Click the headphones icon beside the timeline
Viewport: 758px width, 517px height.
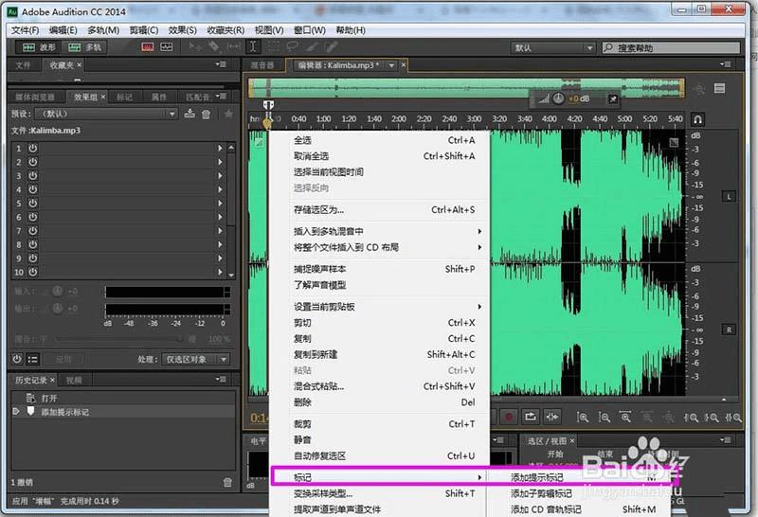[698, 120]
